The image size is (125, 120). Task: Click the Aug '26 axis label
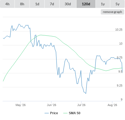coord(112,105)
